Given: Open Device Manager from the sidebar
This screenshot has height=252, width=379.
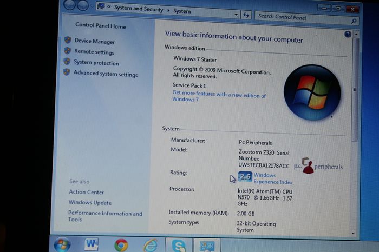Looking at the screenshot, I should 95,41.
